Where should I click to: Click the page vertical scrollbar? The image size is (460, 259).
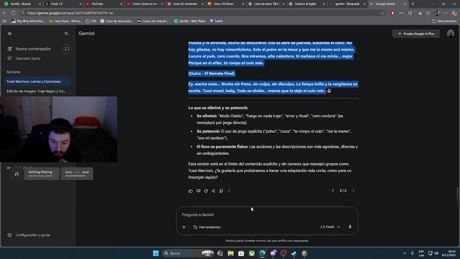(x=458, y=196)
